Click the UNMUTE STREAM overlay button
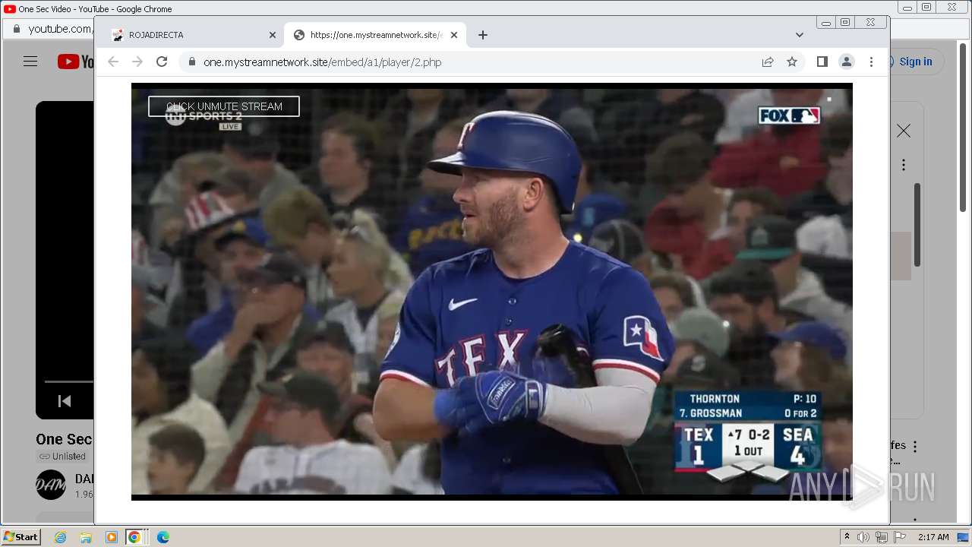The image size is (972, 547). [x=224, y=106]
